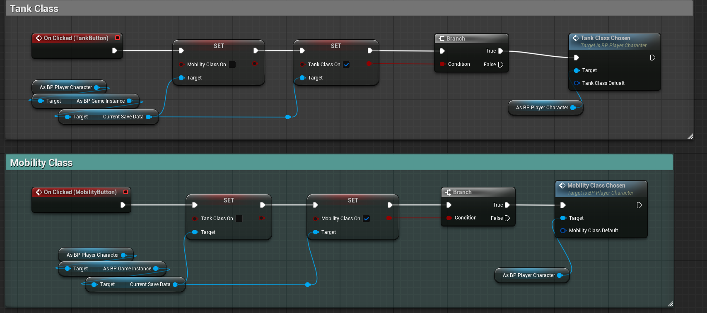Screen dimensions: 707x313
Task: Select the Mobility Class comment title bar
Action: pos(339,162)
